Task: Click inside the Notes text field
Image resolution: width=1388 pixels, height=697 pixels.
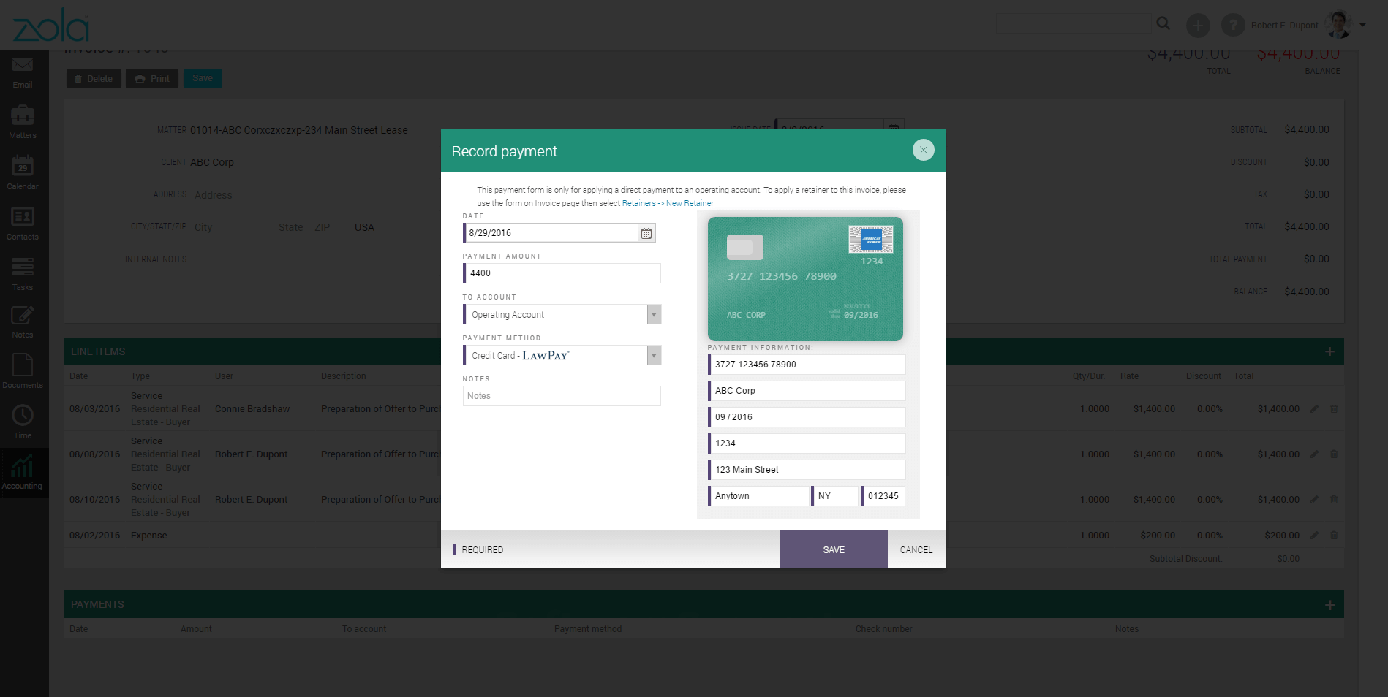Action: point(561,395)
